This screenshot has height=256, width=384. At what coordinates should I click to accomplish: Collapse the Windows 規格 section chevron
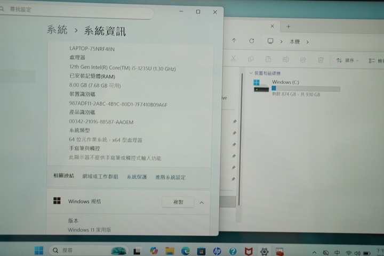click(202, 202)
